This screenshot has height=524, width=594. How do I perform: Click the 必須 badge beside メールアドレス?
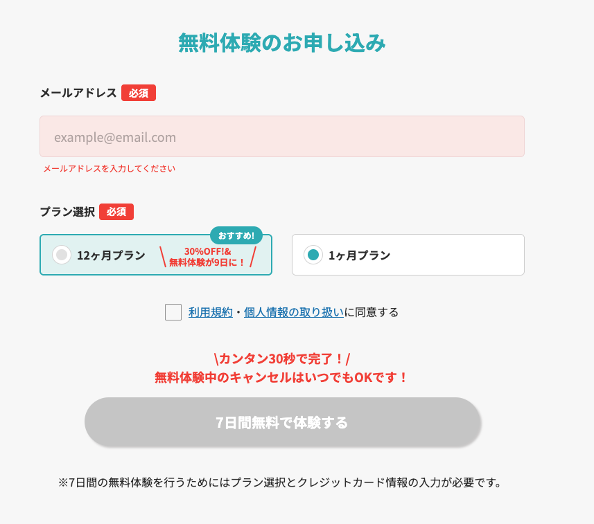point(139,93)
